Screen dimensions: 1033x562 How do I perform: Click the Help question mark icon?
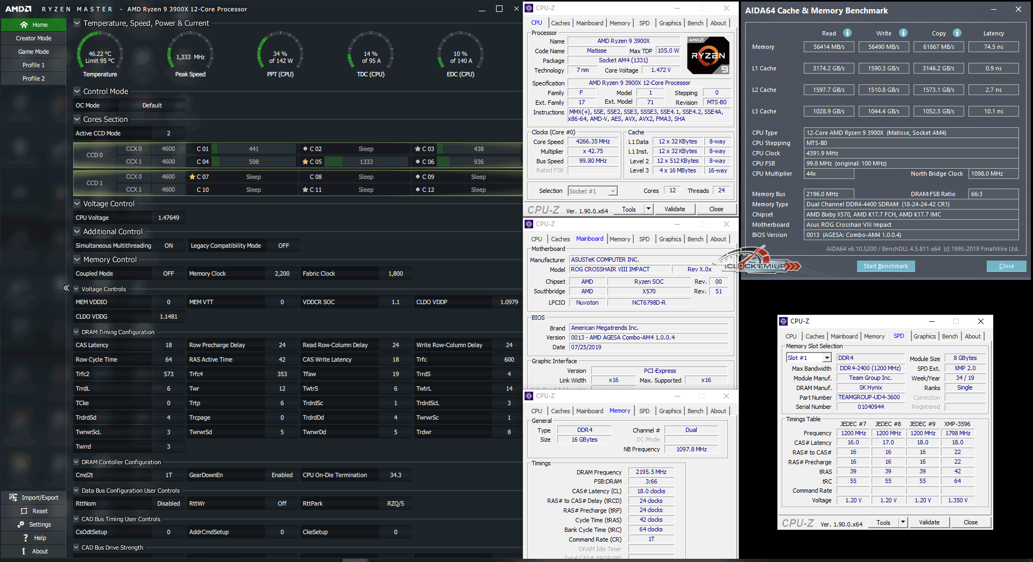(x=25, y=538)
